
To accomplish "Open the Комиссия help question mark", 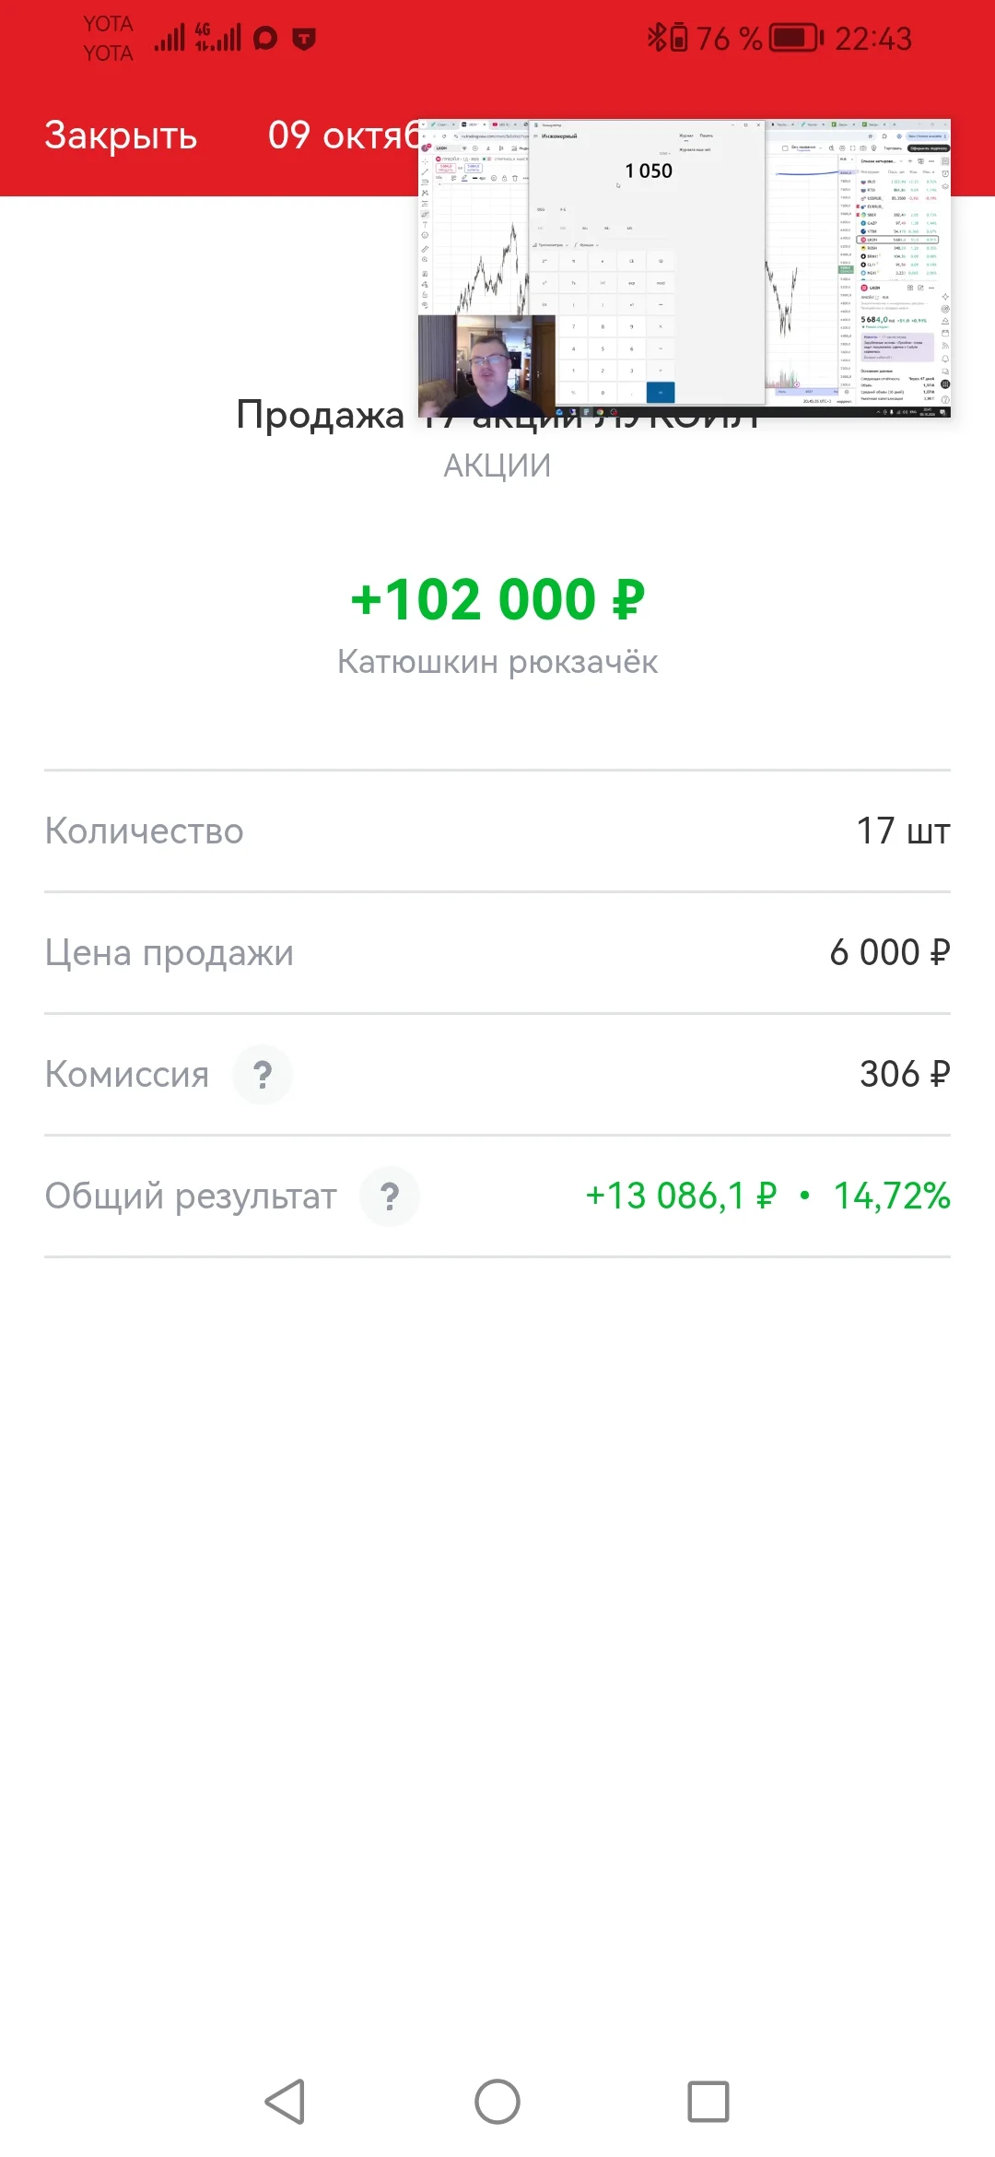I will (263, 1075).
